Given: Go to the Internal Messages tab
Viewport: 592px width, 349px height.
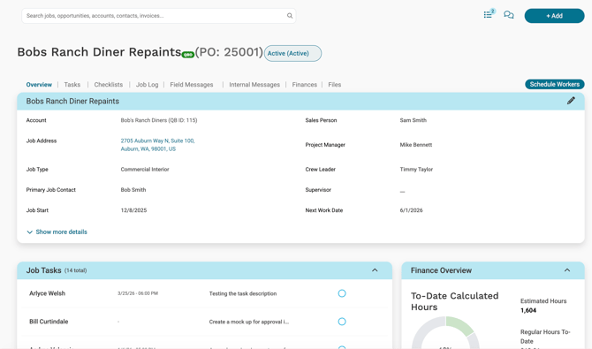Looking at the screenshot, I should (254, 85).
